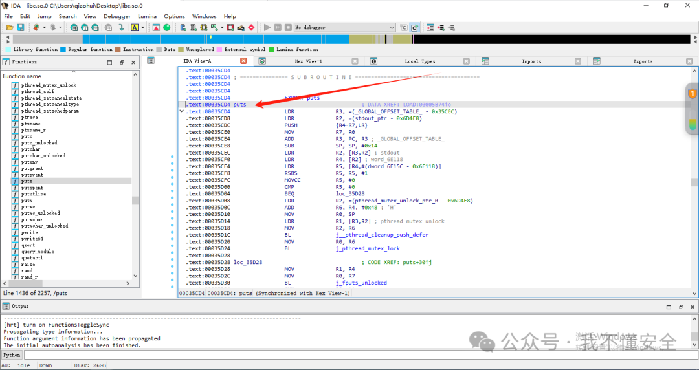Viewport: 699px width, 370px height.
Task: Click the red octagon stop icon
Action: [251, 28]
